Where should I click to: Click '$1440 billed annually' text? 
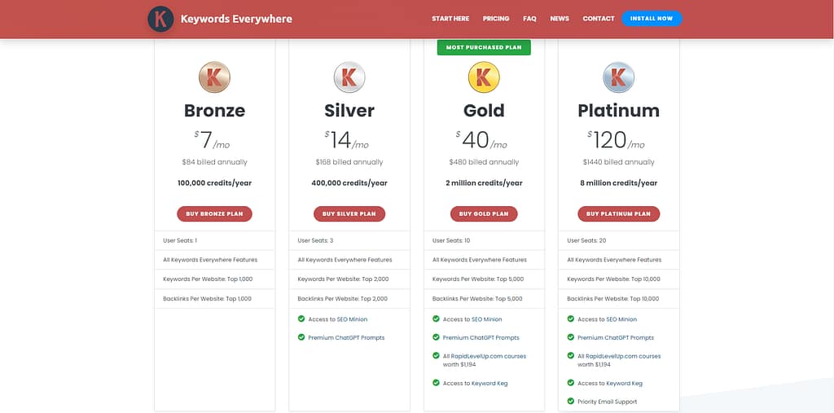[x=619, y=162]
